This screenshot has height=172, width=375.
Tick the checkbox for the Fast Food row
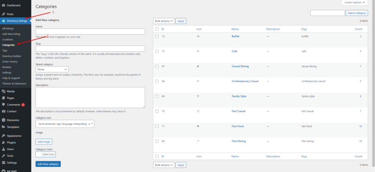click(157, 126)
